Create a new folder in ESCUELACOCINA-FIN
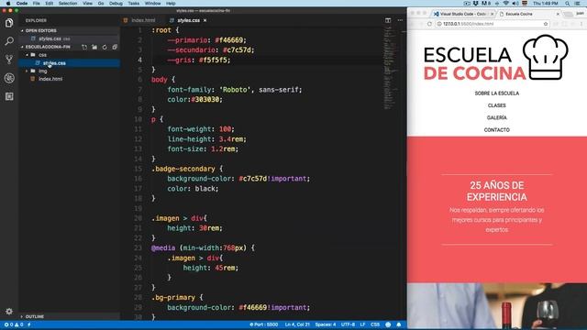This screenshot has width=587, height=330. (94, 47)
